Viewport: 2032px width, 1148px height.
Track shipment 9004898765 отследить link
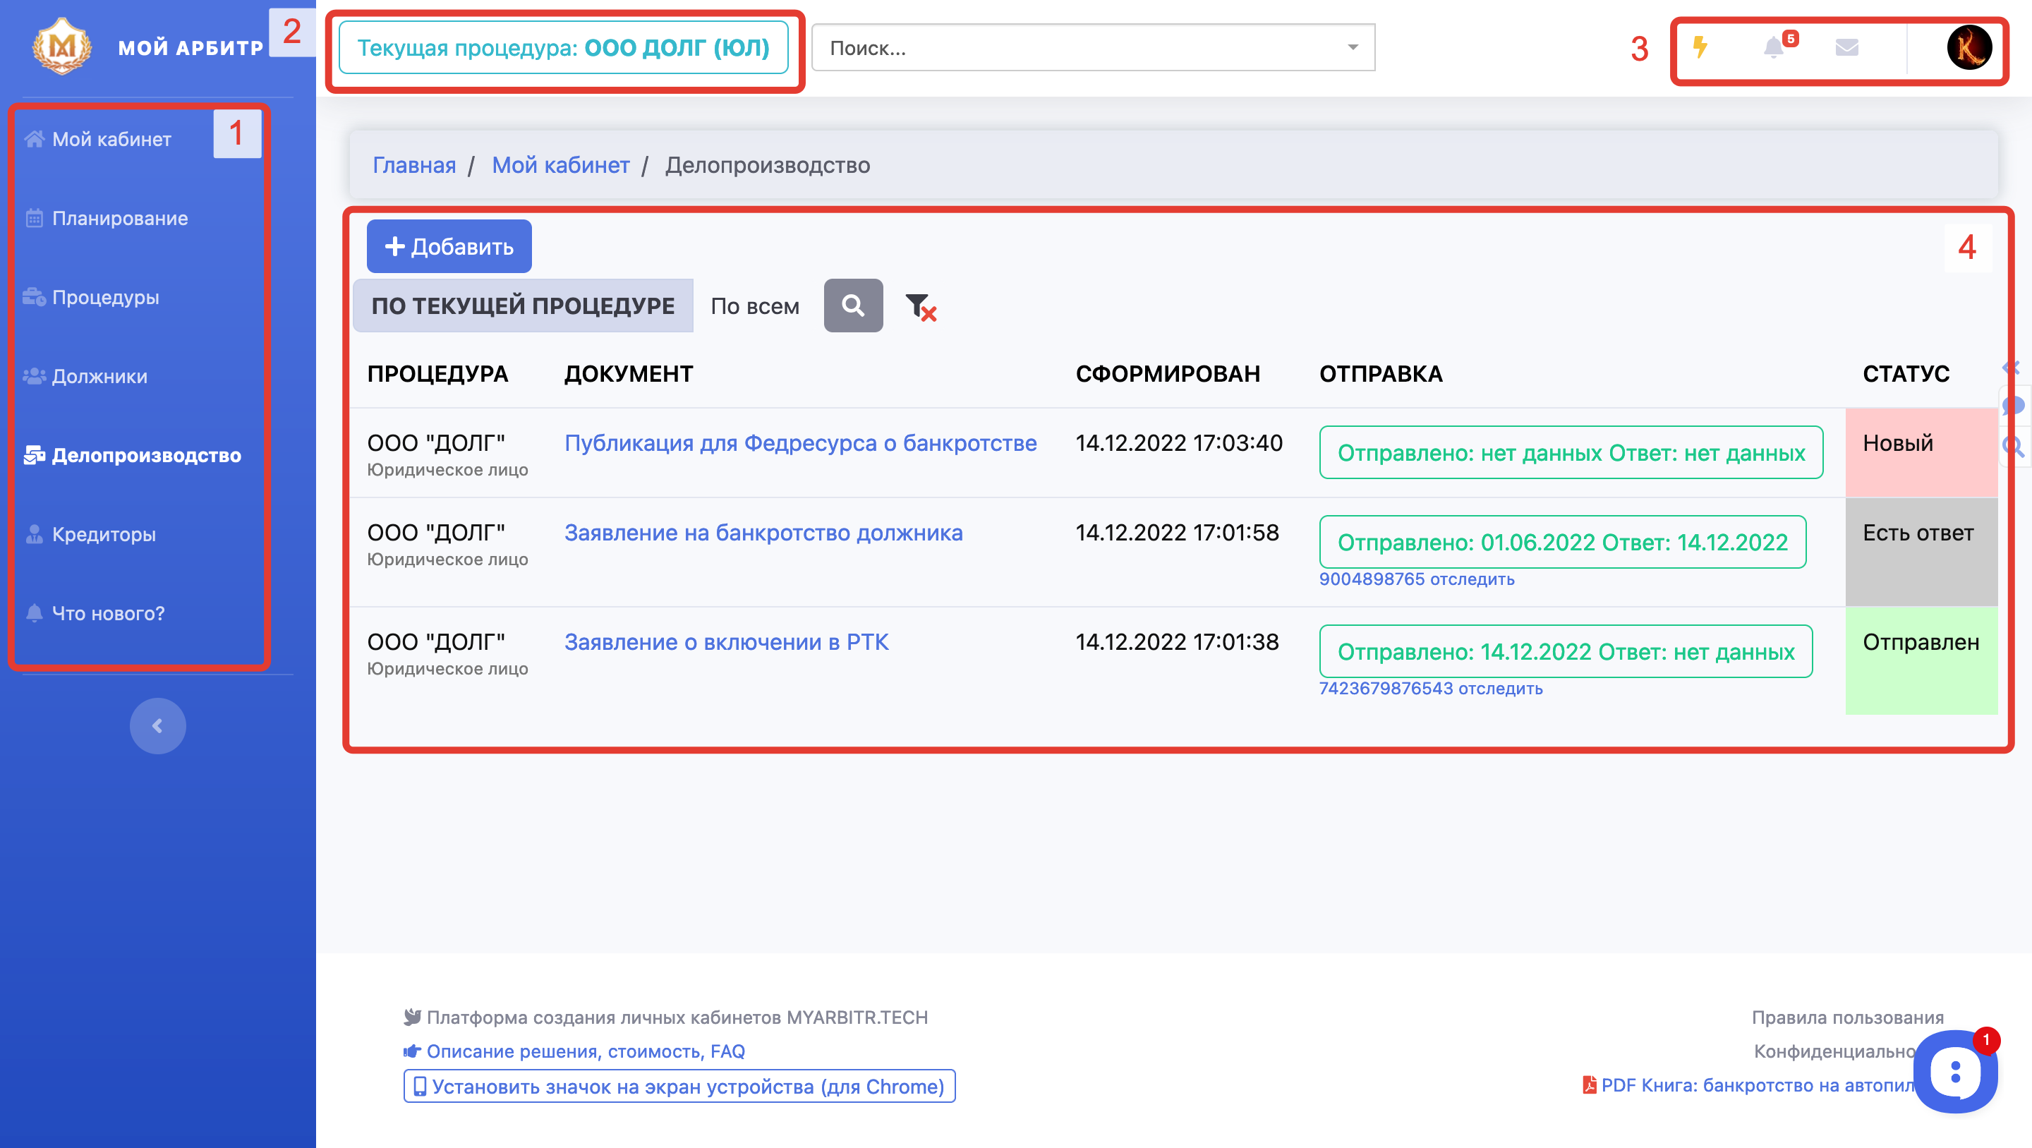pyautogui.click(x=1416, y=579)
